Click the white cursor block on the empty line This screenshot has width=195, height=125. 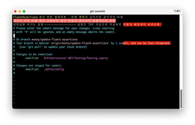coord(14,36)
